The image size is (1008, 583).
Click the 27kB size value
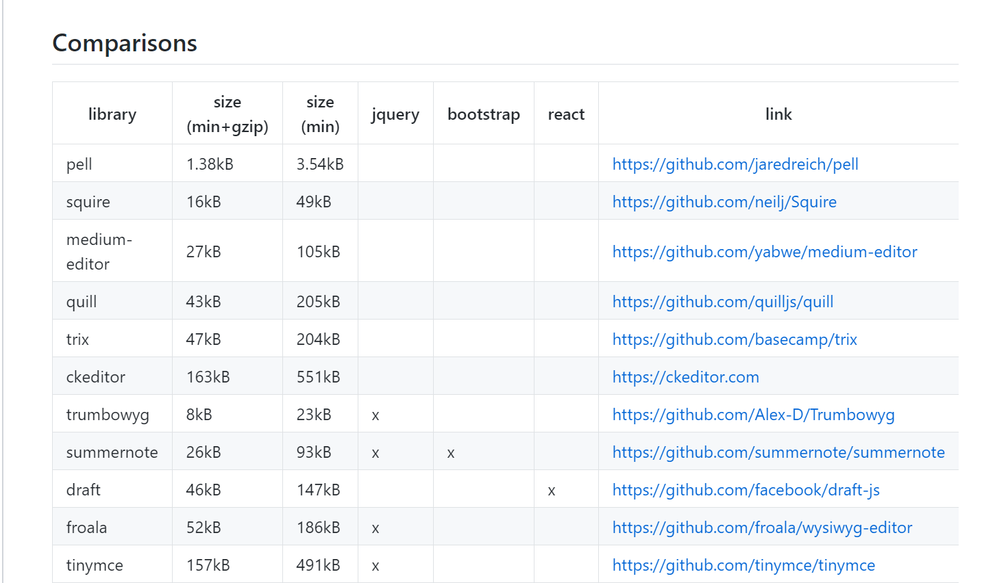coord(204,252)
